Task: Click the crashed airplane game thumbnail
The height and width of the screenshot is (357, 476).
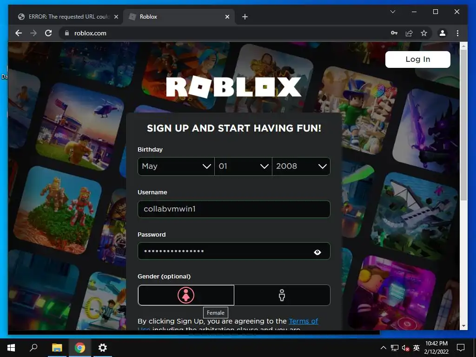Action: 414,217
